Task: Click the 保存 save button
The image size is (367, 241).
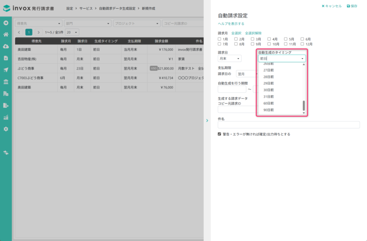Action: click(352, 6)
